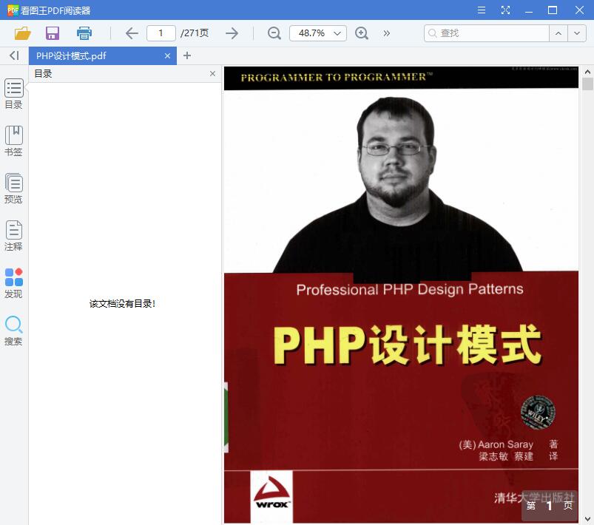Go to the next page arrow
Image resolution: width=594 pixels, height=525 pixels.
tap(232, 33)
